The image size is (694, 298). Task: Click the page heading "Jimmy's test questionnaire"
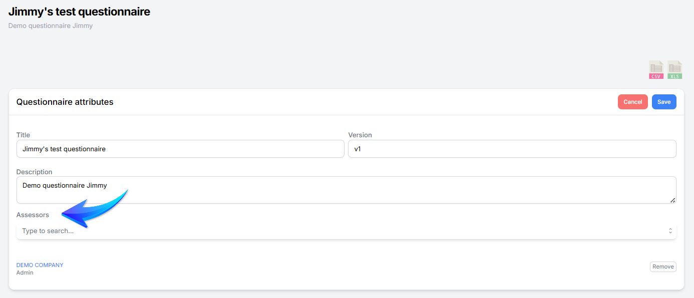79,11
